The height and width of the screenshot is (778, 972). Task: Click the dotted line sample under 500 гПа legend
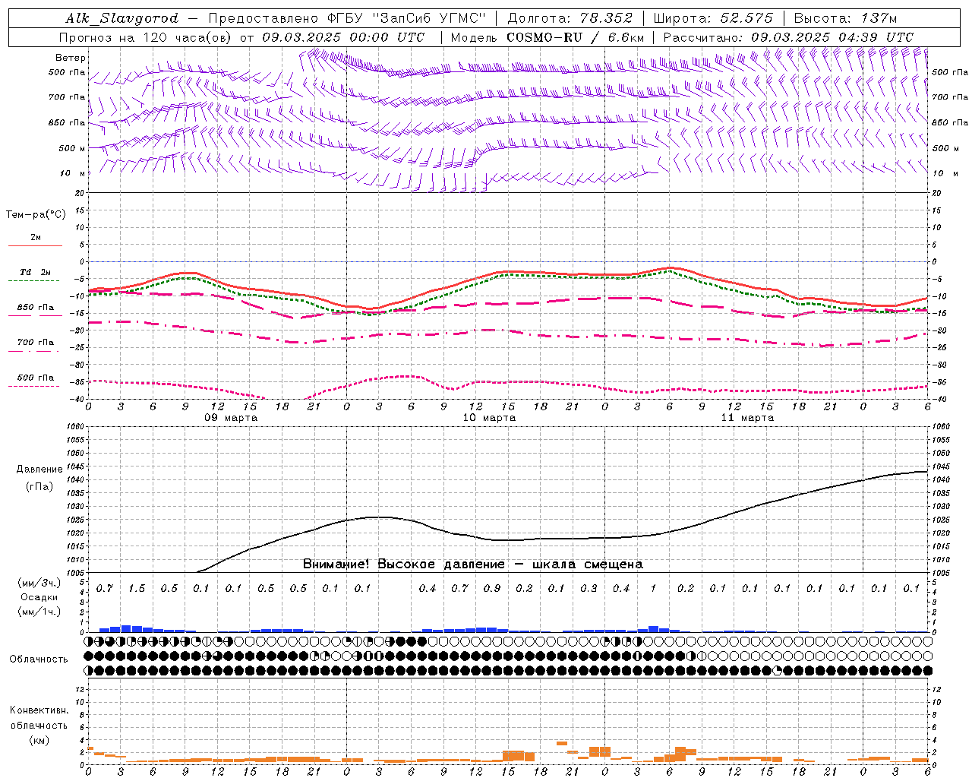click(x=35, y=386)
